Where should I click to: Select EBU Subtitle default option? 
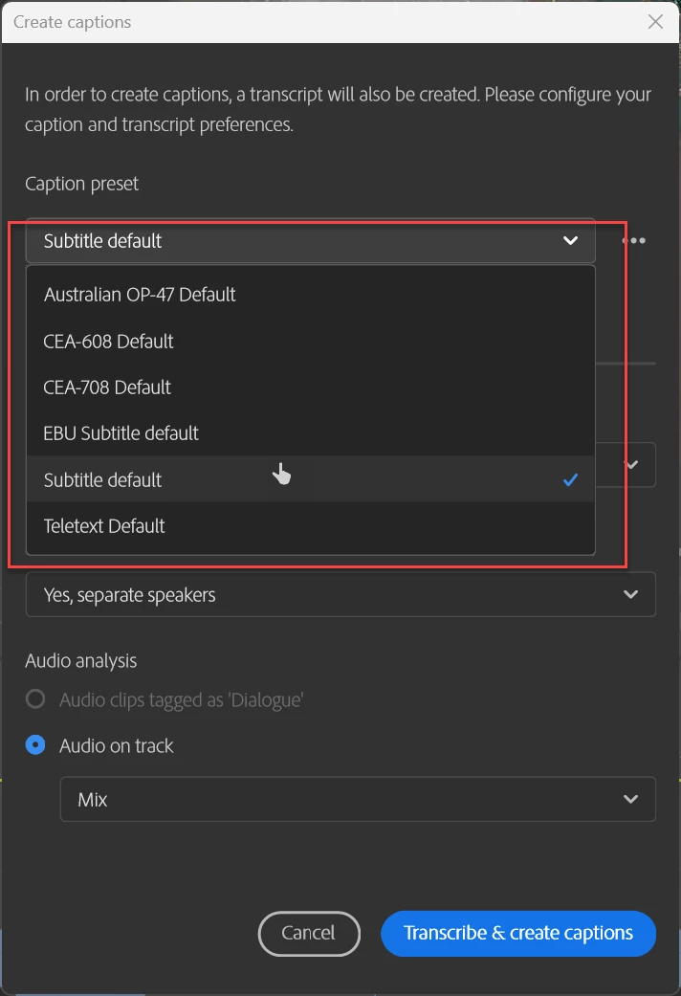click(x=121, y=432)
